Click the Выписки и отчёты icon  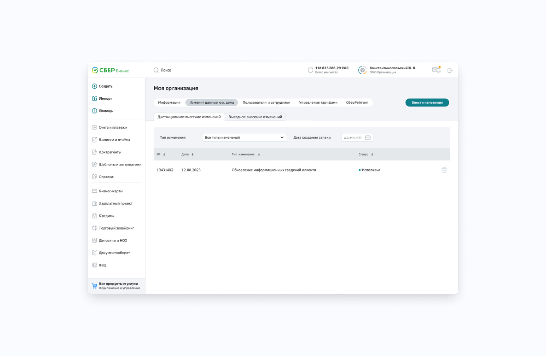[x=94, y=140]
